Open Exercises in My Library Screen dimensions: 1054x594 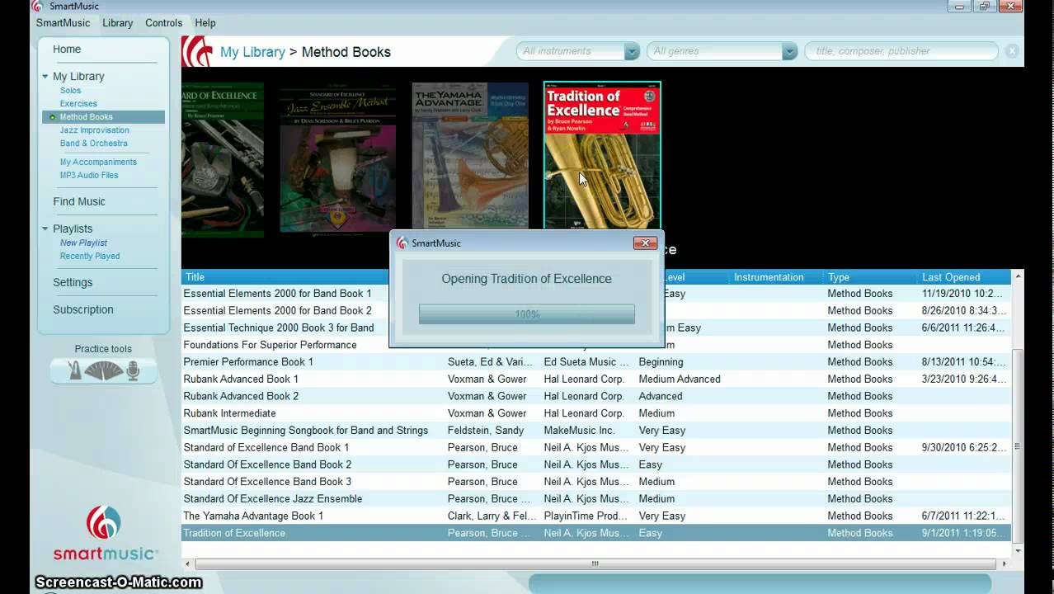point(78,104)
